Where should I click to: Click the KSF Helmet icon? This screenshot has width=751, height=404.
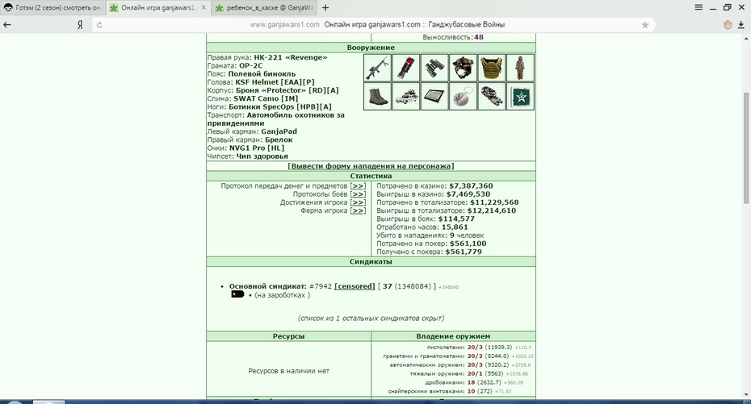click(464, 68)
